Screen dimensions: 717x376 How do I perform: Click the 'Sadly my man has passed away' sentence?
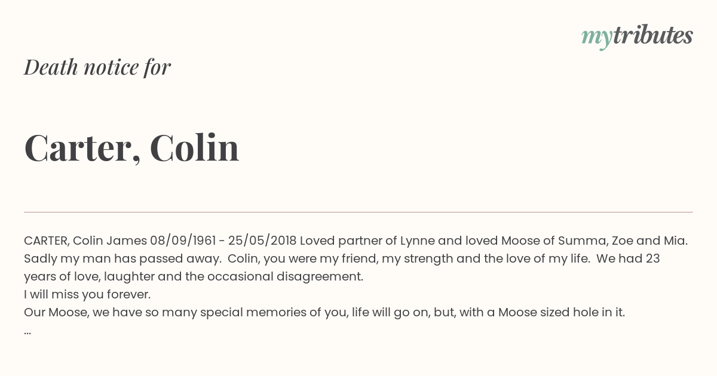[x=122, y=258]
